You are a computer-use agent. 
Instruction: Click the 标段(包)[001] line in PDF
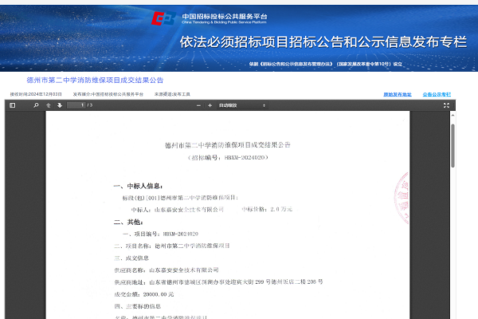180,198
